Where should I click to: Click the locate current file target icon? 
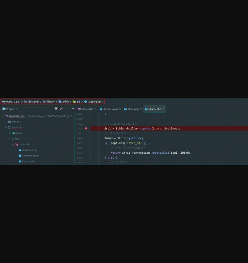56,109
